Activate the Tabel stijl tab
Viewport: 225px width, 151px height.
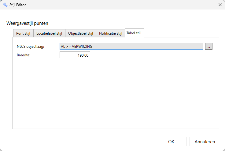pyautogui.click(x=134, y=33)
